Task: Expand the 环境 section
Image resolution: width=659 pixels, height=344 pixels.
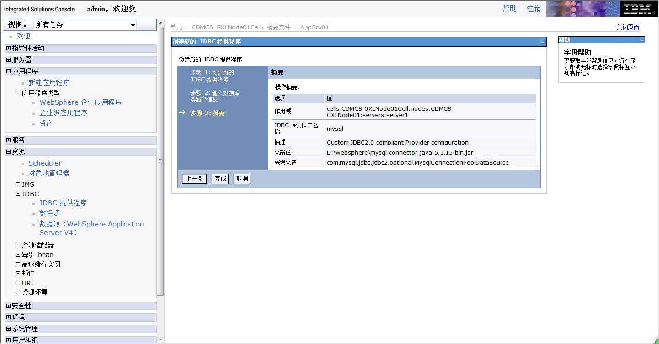Action: pos(8,317)
